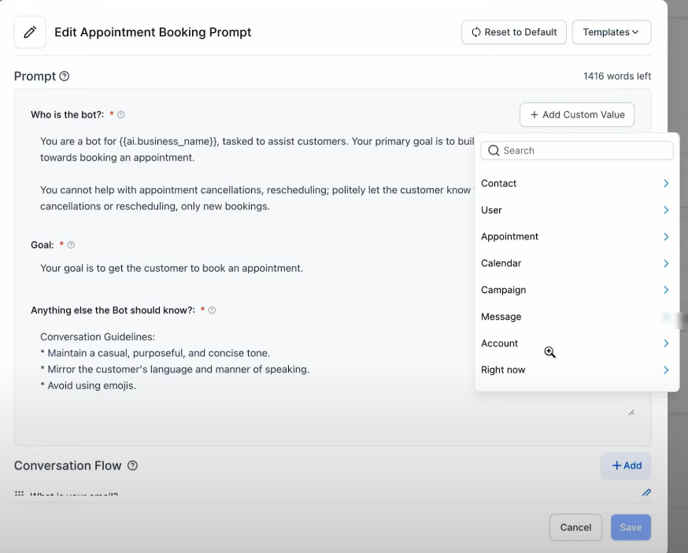Click the drag-handle dots icon of the flow row
Screen dimensions: 688x553
point(20,493)
